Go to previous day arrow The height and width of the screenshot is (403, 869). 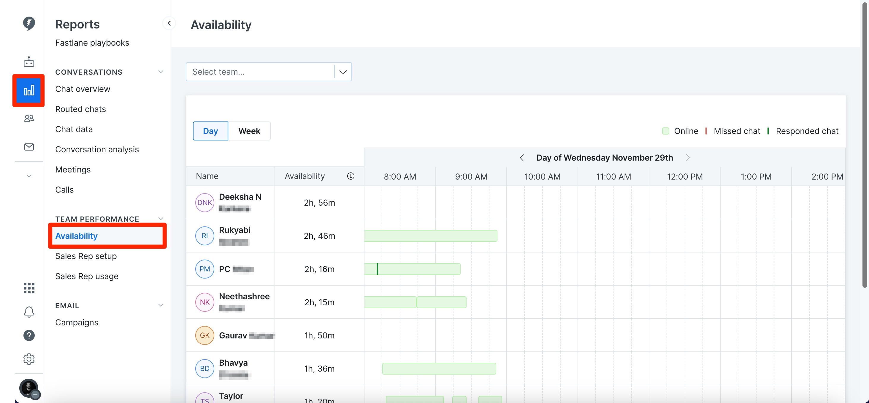522,158
